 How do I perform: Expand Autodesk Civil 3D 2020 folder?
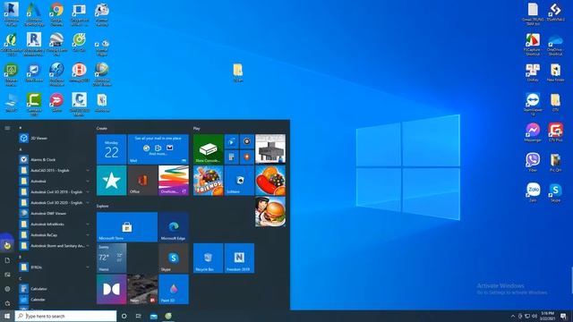coord(54,203)
